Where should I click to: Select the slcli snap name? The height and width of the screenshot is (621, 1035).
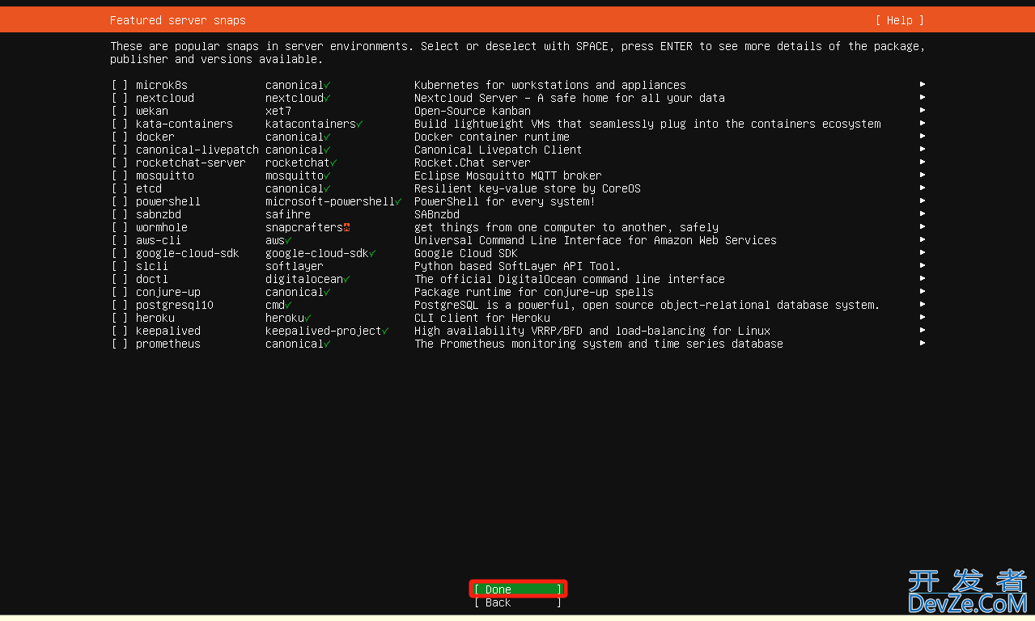point(152,266)
